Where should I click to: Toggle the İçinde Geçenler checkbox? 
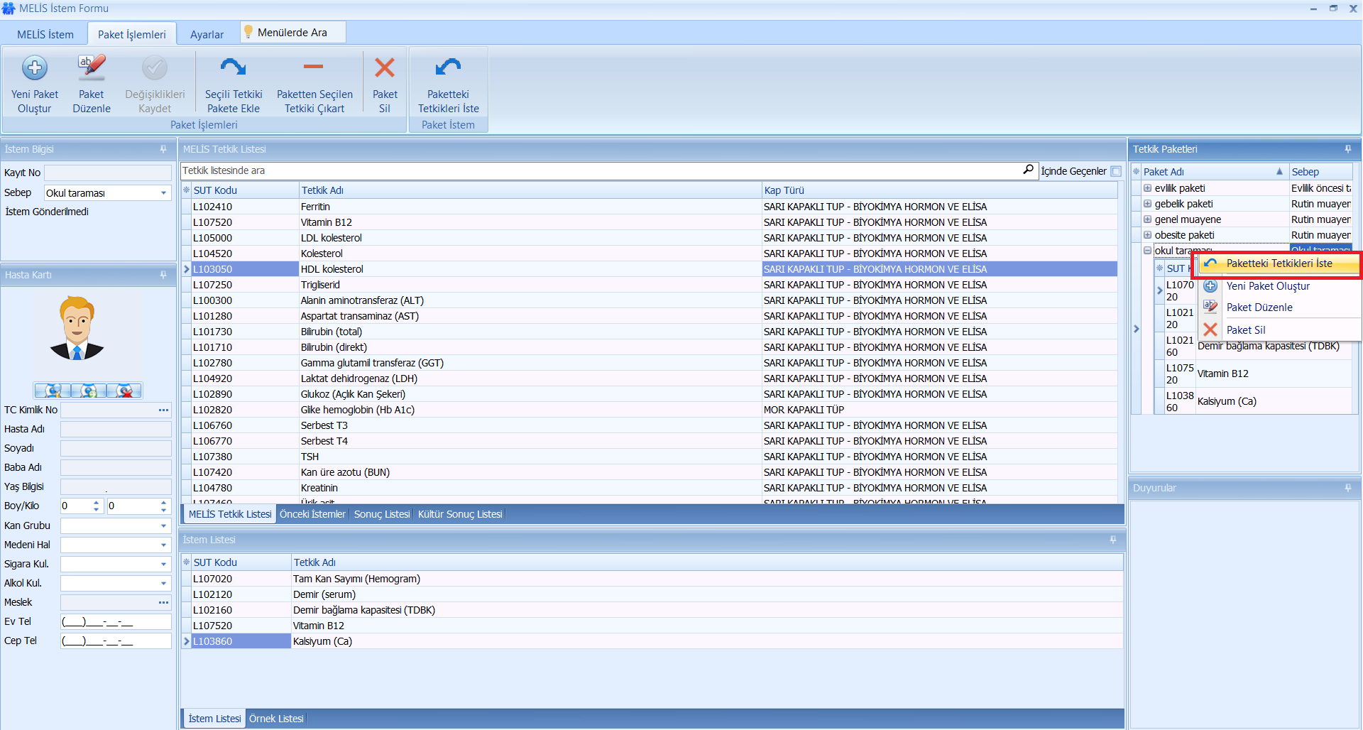coord(1116,171)
